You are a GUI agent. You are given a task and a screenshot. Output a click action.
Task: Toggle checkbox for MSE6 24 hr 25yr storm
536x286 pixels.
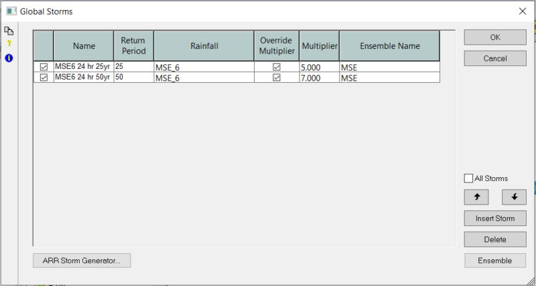[x=44, y=67]
